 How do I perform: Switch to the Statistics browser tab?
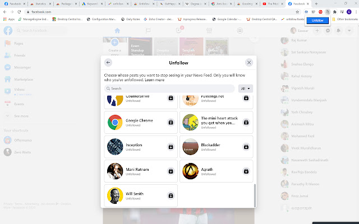[x=40, y=4]
